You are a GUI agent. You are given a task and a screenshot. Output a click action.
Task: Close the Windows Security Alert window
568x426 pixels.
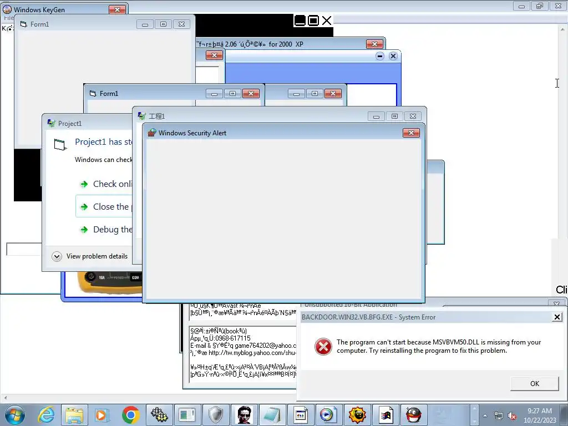coord(411,133)
